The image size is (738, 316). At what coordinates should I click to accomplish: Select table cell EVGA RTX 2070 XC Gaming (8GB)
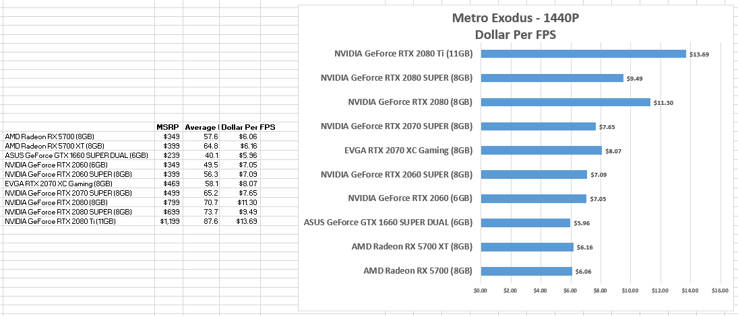pyautogui.click(x=80, y=184)
